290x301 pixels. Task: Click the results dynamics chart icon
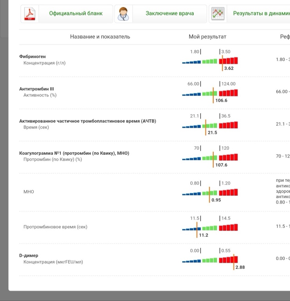point(218,14)
